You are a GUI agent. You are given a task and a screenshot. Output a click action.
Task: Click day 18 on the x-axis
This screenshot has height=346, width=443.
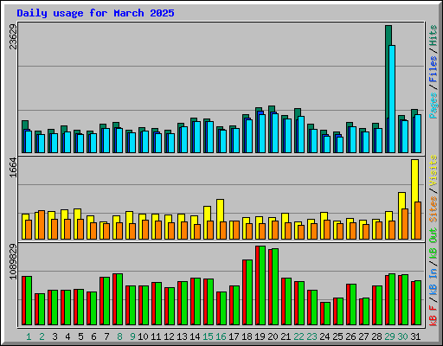point(247,336)
